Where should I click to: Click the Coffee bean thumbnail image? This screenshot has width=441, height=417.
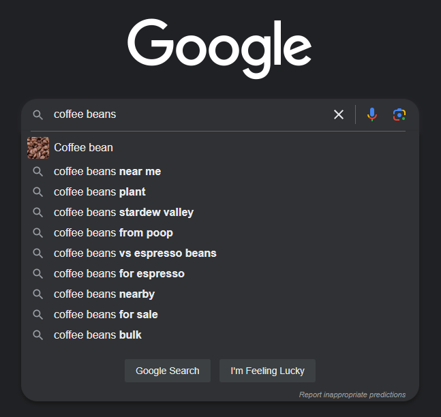(x=38, y=147)
